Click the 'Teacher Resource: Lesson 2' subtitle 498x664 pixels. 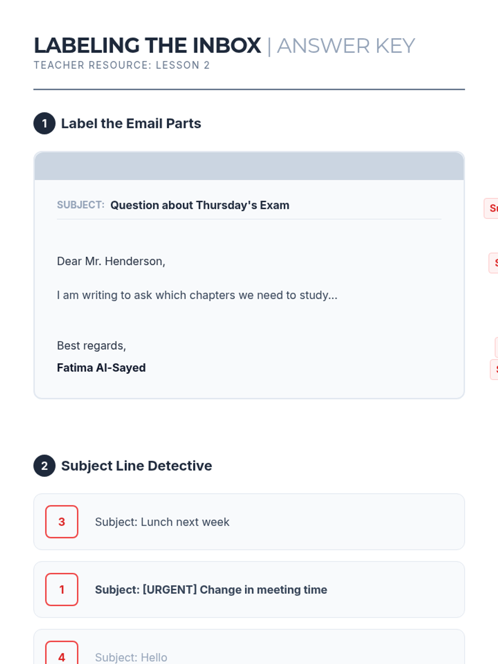pos(122,65)
